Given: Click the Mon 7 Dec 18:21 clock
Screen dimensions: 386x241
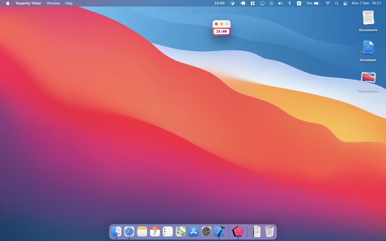Looking at the screenshot, I should tap(366, 3).
